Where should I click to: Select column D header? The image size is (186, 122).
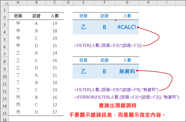(x=68, y=3)
